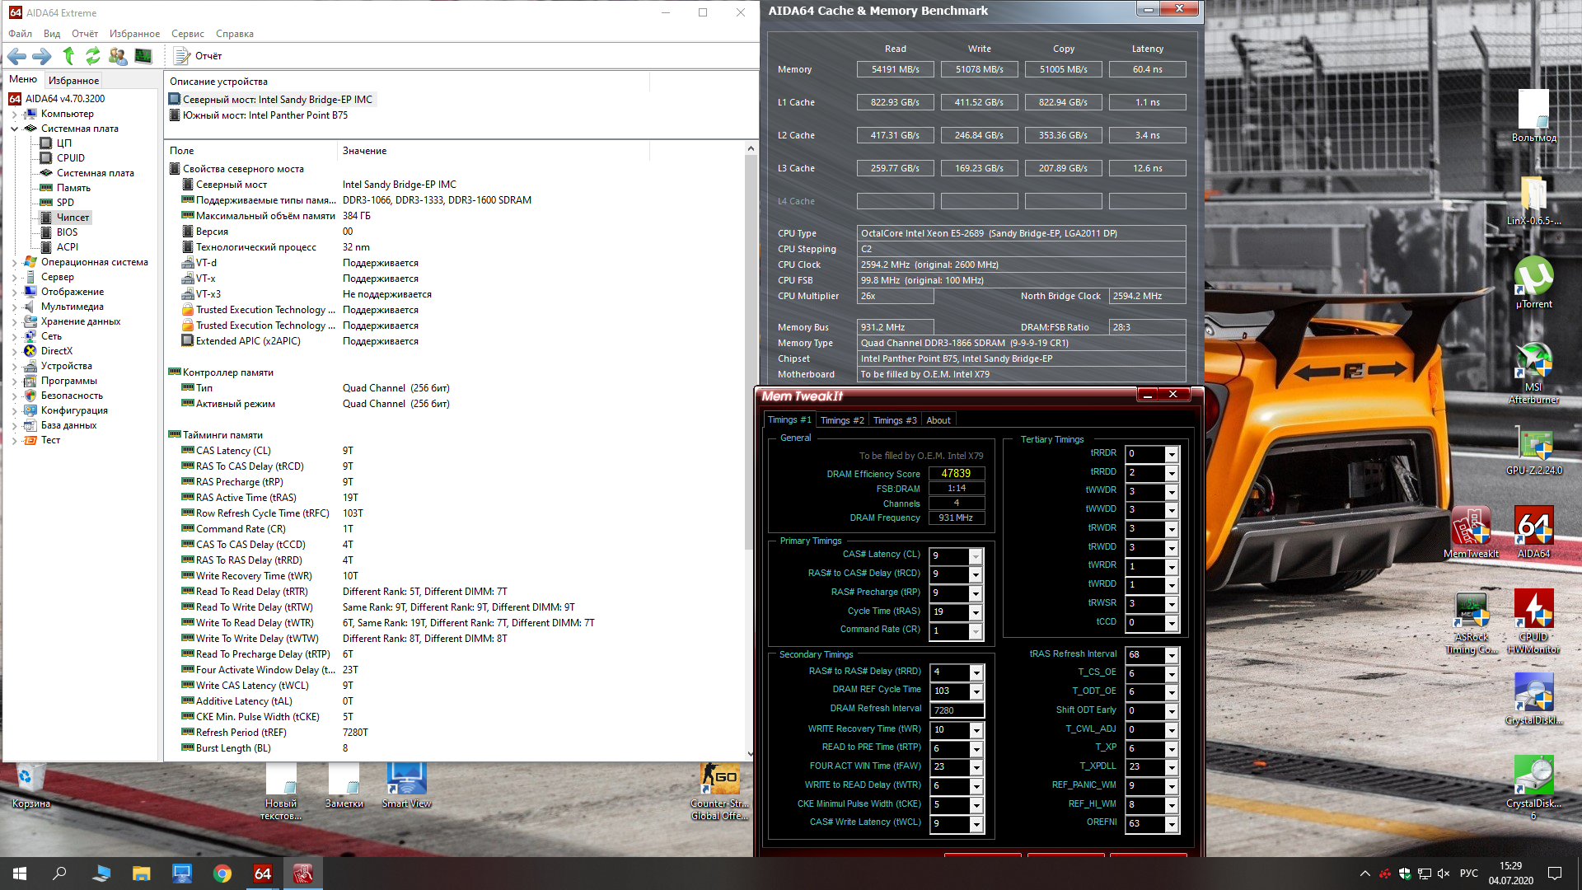Select the SPD tree item
The image size is (1582, 890).
pos(65,203)
